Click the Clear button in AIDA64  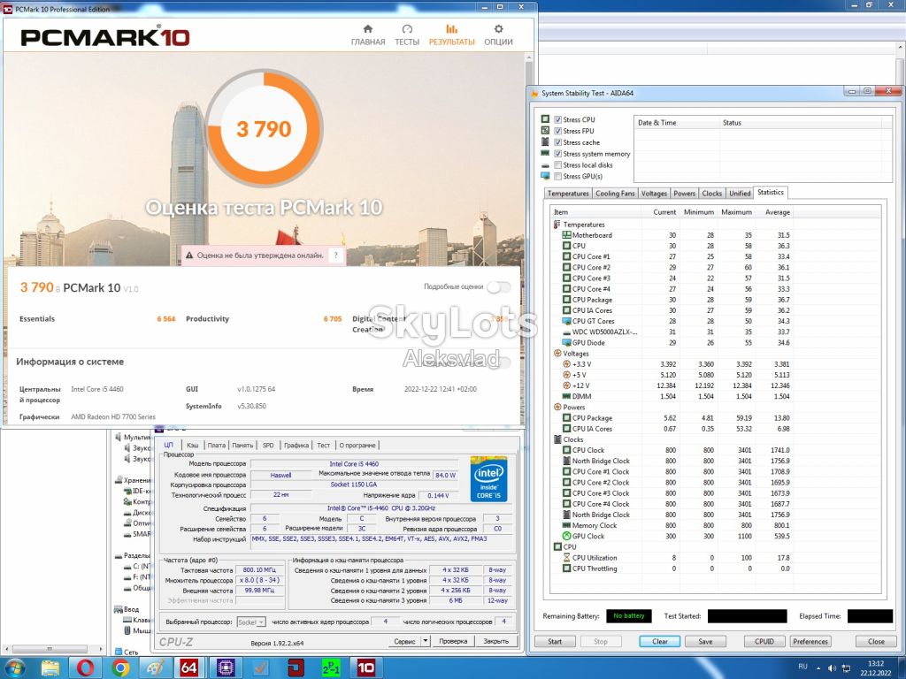point(660,642)
